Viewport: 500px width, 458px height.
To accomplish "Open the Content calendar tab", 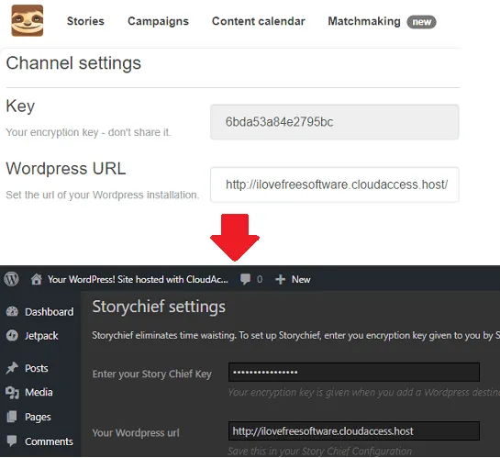I will point(259,21).
